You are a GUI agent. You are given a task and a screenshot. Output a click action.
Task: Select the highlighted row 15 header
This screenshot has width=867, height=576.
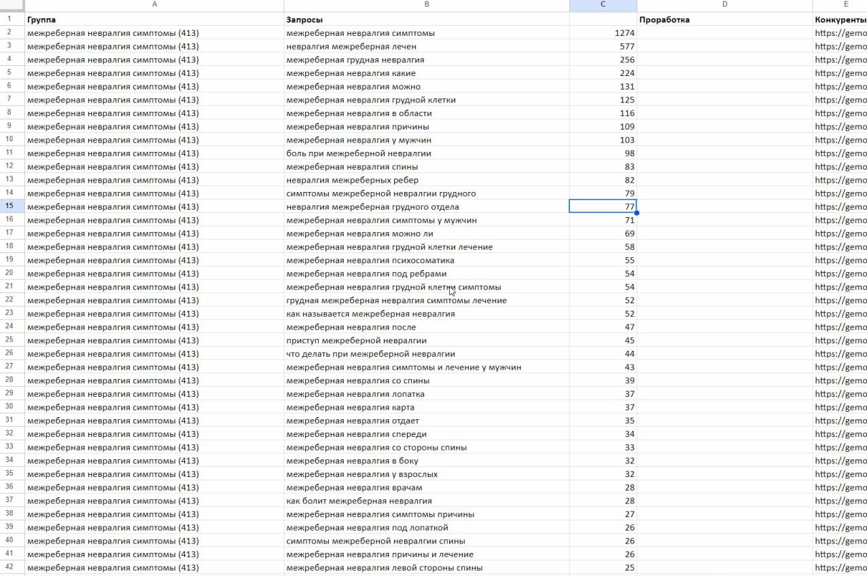[x=12, y=206]
